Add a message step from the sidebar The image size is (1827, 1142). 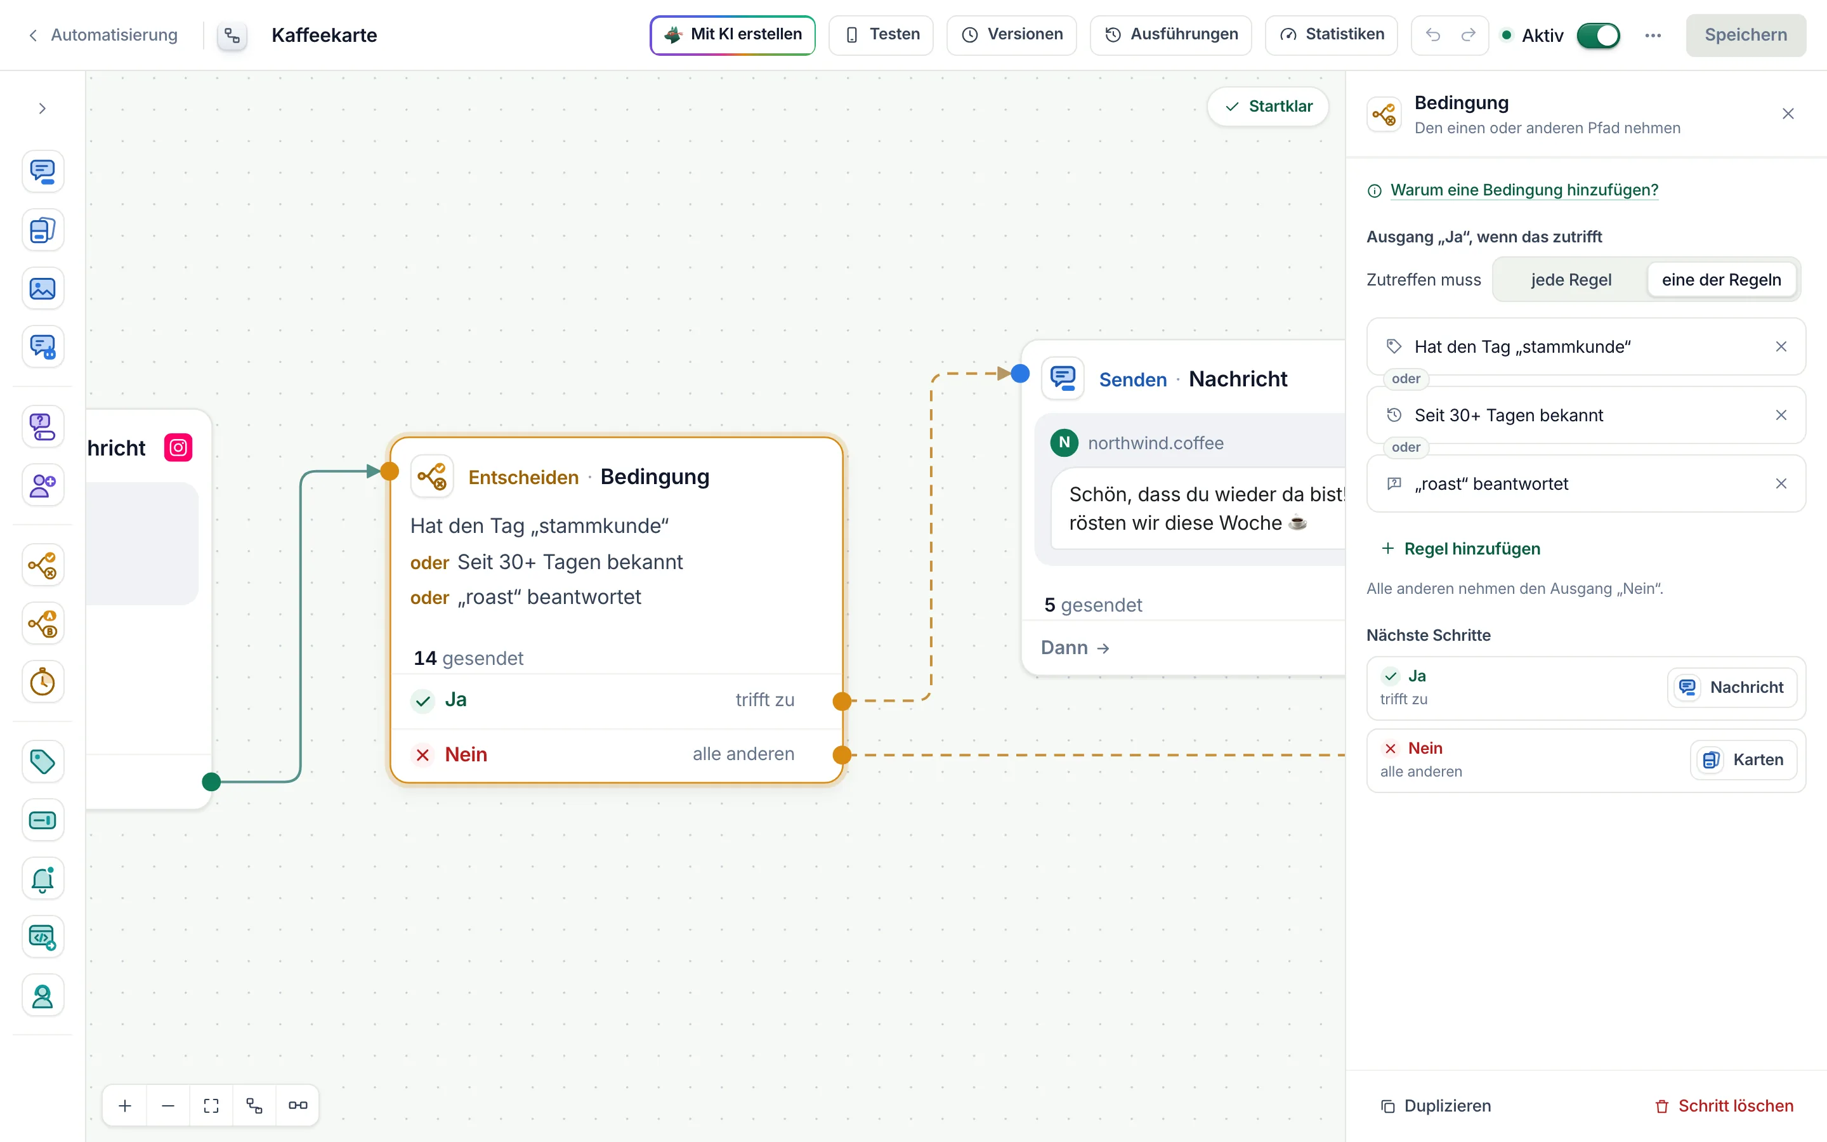[43, 171]
